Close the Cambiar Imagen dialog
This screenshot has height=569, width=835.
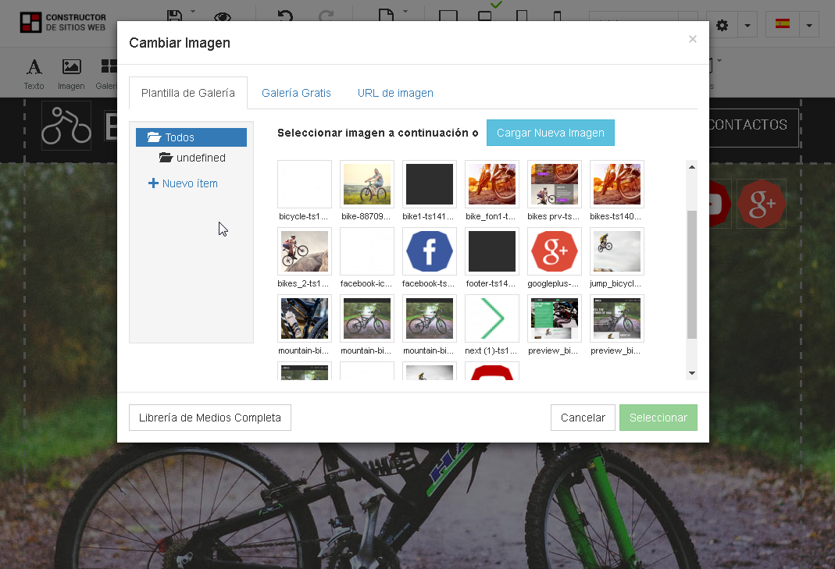(x=692, y=39)
